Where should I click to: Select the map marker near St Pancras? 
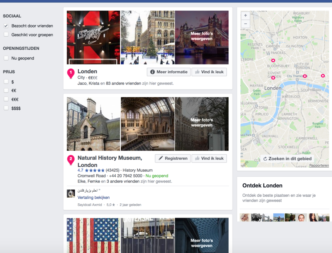point(273,60)
